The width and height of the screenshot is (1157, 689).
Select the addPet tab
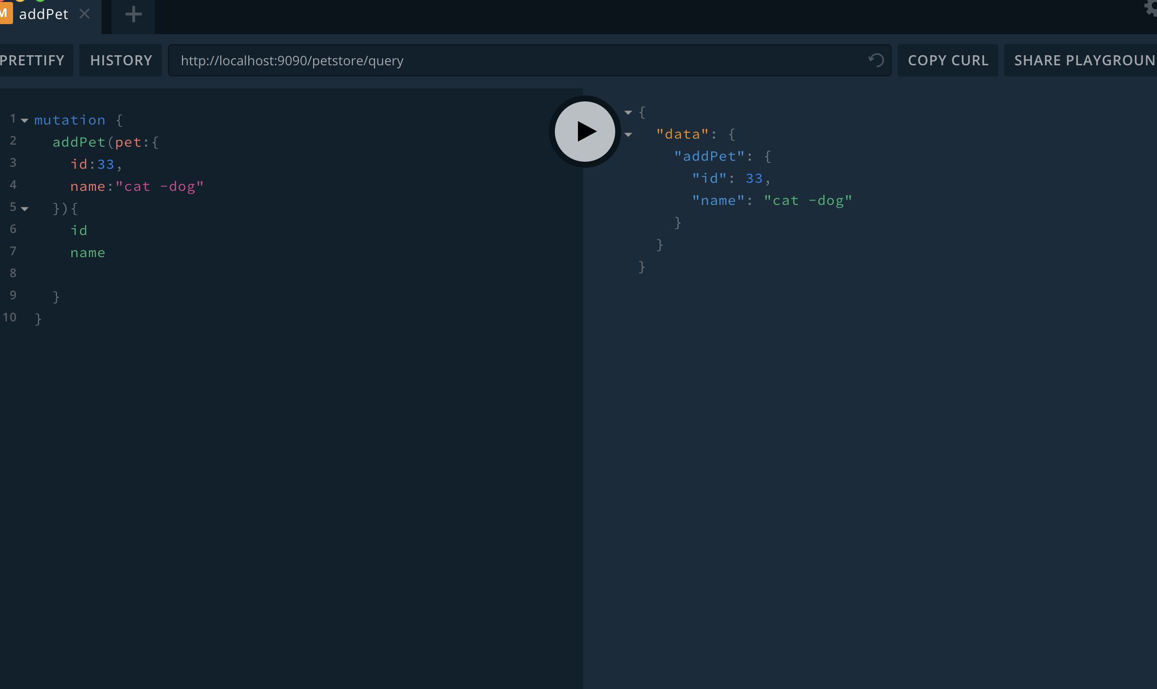pyautogui.click(x=50, y=16)
